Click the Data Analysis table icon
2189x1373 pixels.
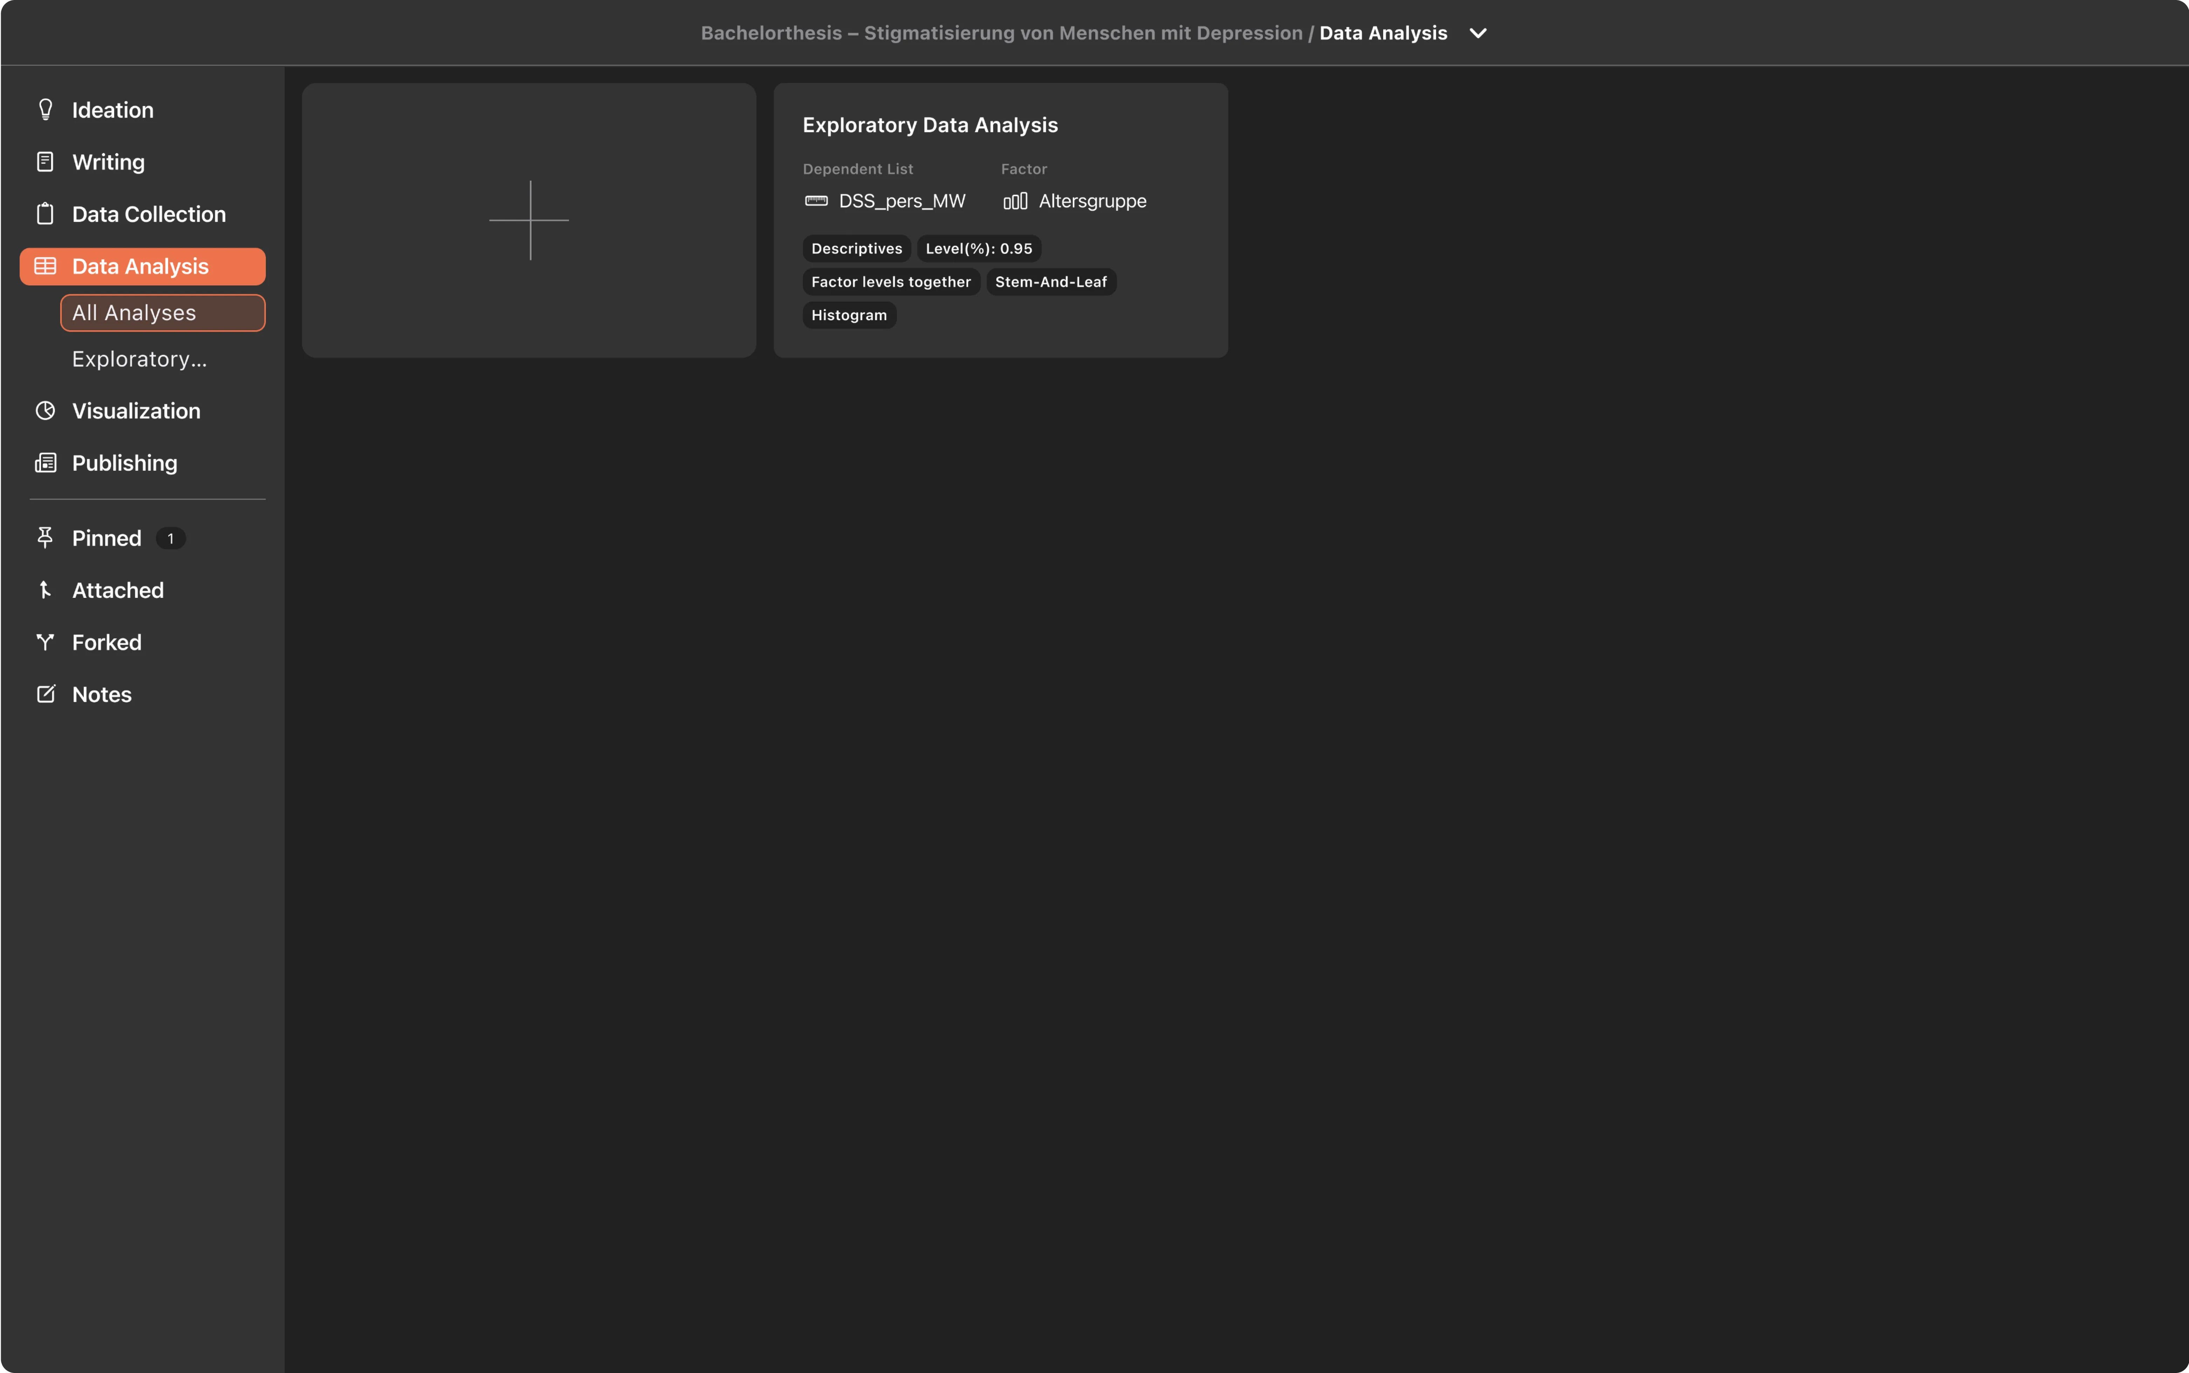(x=46, y=266)
